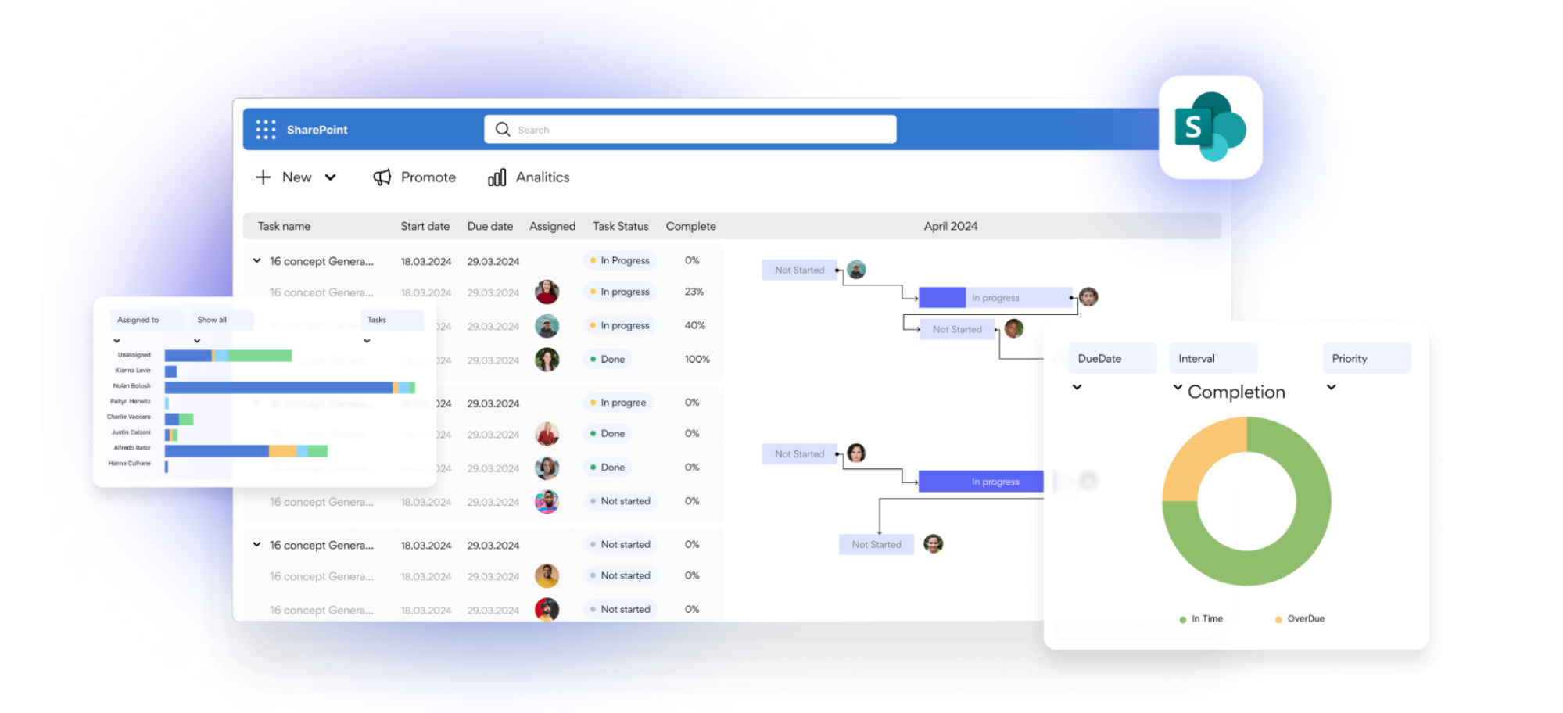Click the avatar beside the top Not Started Gantt bar
This screenshot has width=1563, height=713.
pyautogui.click(x=857, y=270)
